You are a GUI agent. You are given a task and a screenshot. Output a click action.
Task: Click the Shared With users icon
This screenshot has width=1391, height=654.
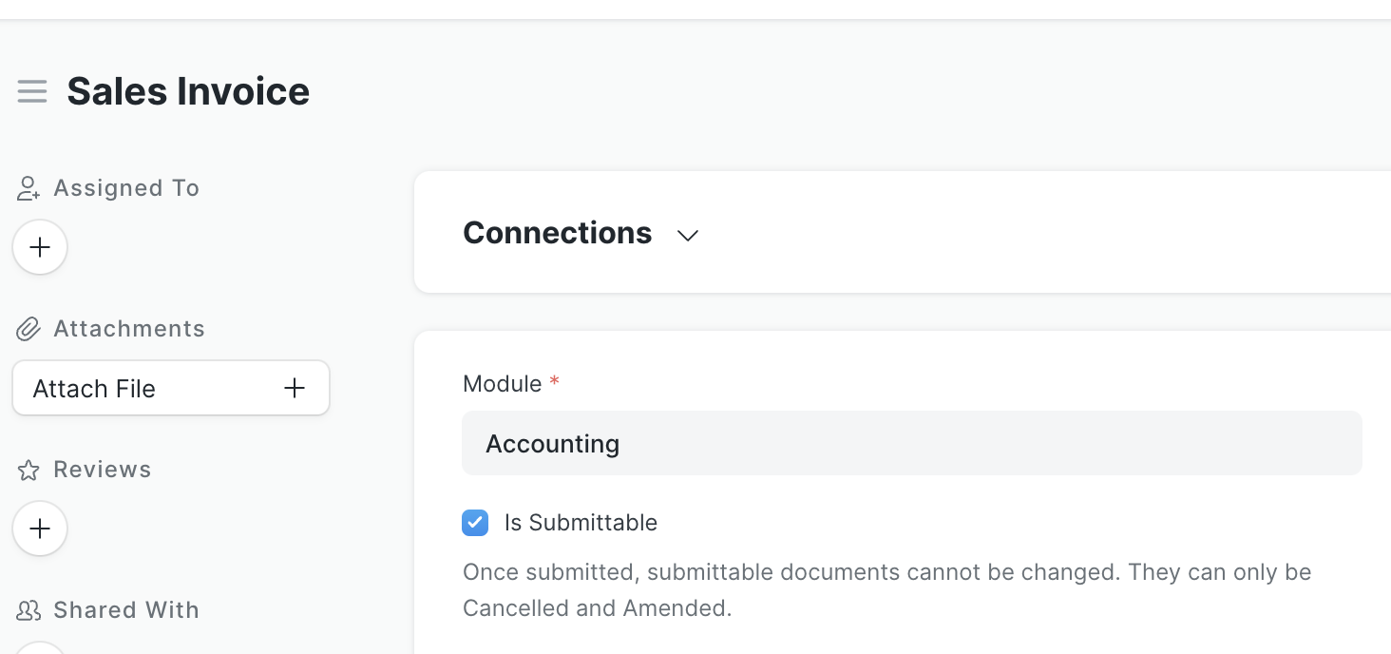pyautogui.click(x=29, y=610)
